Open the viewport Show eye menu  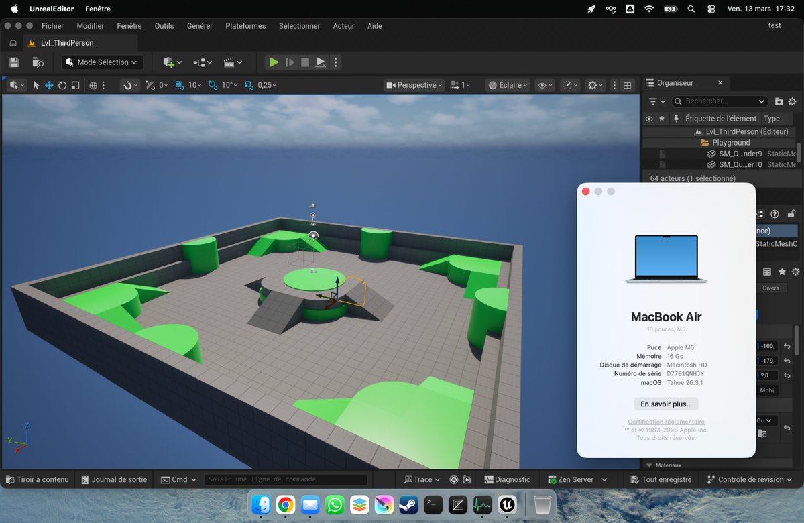click(544, 85)
